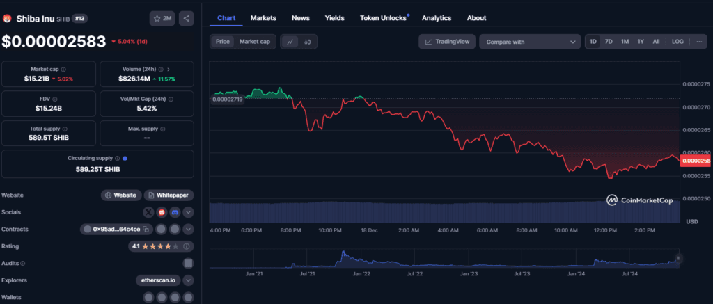The height and width of the screenshot is (304, 713).
Task: Open the Whitepaper button
Action: point(169,195)
